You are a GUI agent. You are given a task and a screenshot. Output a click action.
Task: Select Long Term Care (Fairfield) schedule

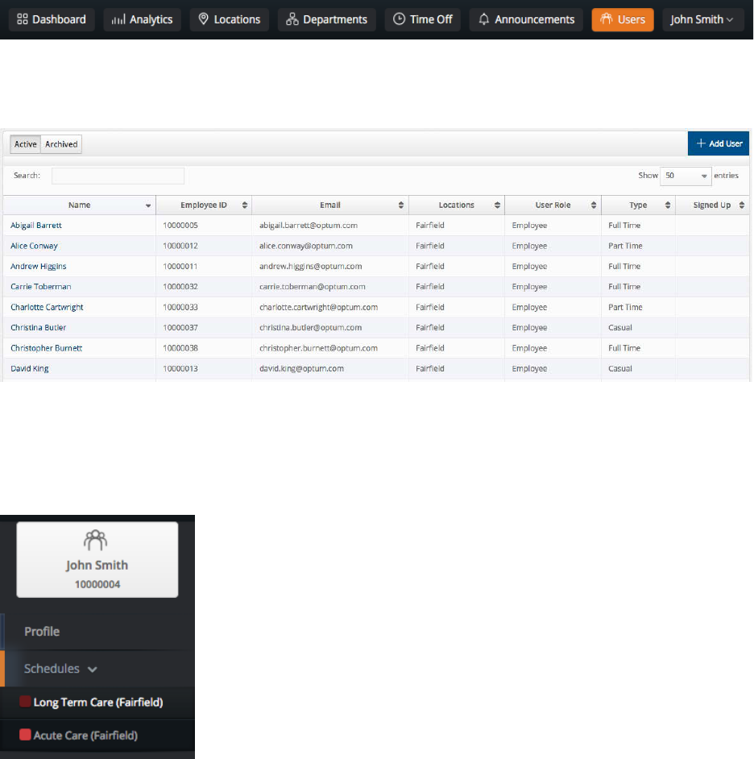97,703
